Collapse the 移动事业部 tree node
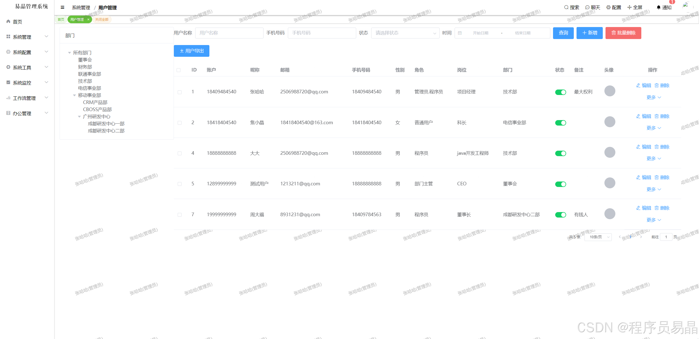Image resolution: width=699 pixels, height=339 pixels. click(x=74, y=95)
